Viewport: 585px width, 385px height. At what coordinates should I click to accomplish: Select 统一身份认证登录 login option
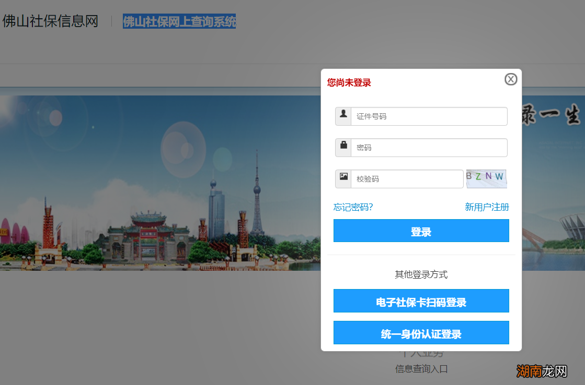(x=421, y=332)
